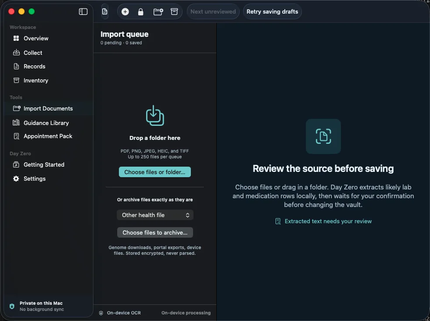Click 'Review the source before saving' heading
Viewport: 430px width, 321px height.
coord(323,168)
